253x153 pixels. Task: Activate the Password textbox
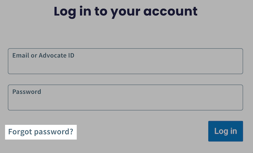click(x=125, y=98)
